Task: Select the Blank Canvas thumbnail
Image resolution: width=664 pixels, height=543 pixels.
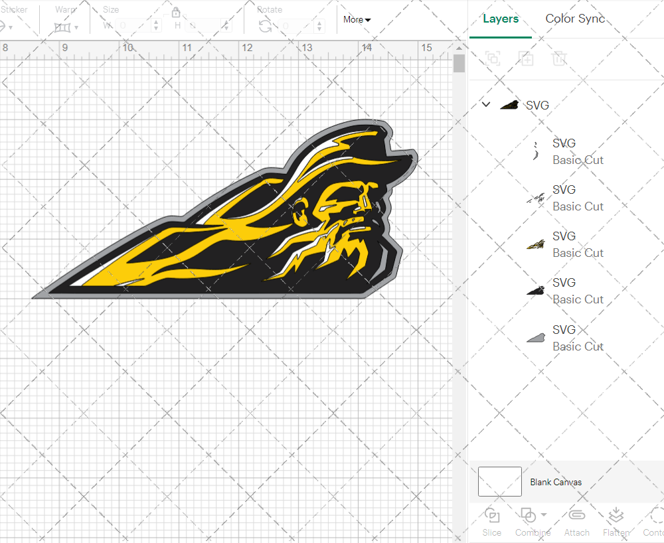Action: click(x=500, y=482)
